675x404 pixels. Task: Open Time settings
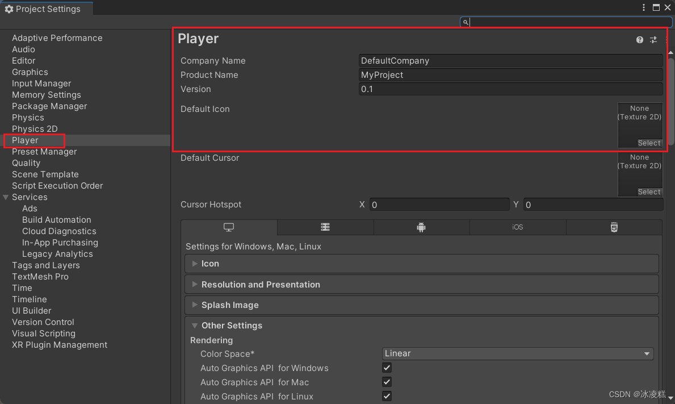(x=22, y=288)
